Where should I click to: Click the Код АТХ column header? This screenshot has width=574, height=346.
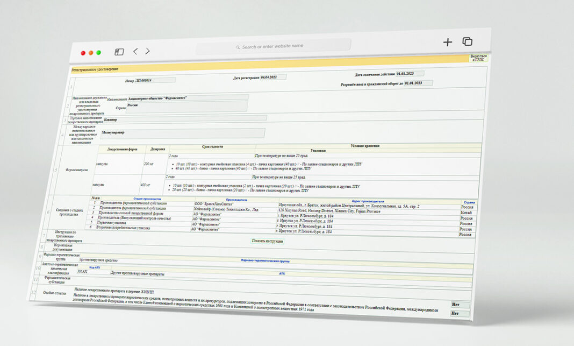click(x=95, y=267)
